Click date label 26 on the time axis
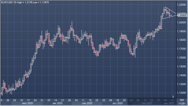This screenshot has height=106, width=188. click(x=8, y=100)
